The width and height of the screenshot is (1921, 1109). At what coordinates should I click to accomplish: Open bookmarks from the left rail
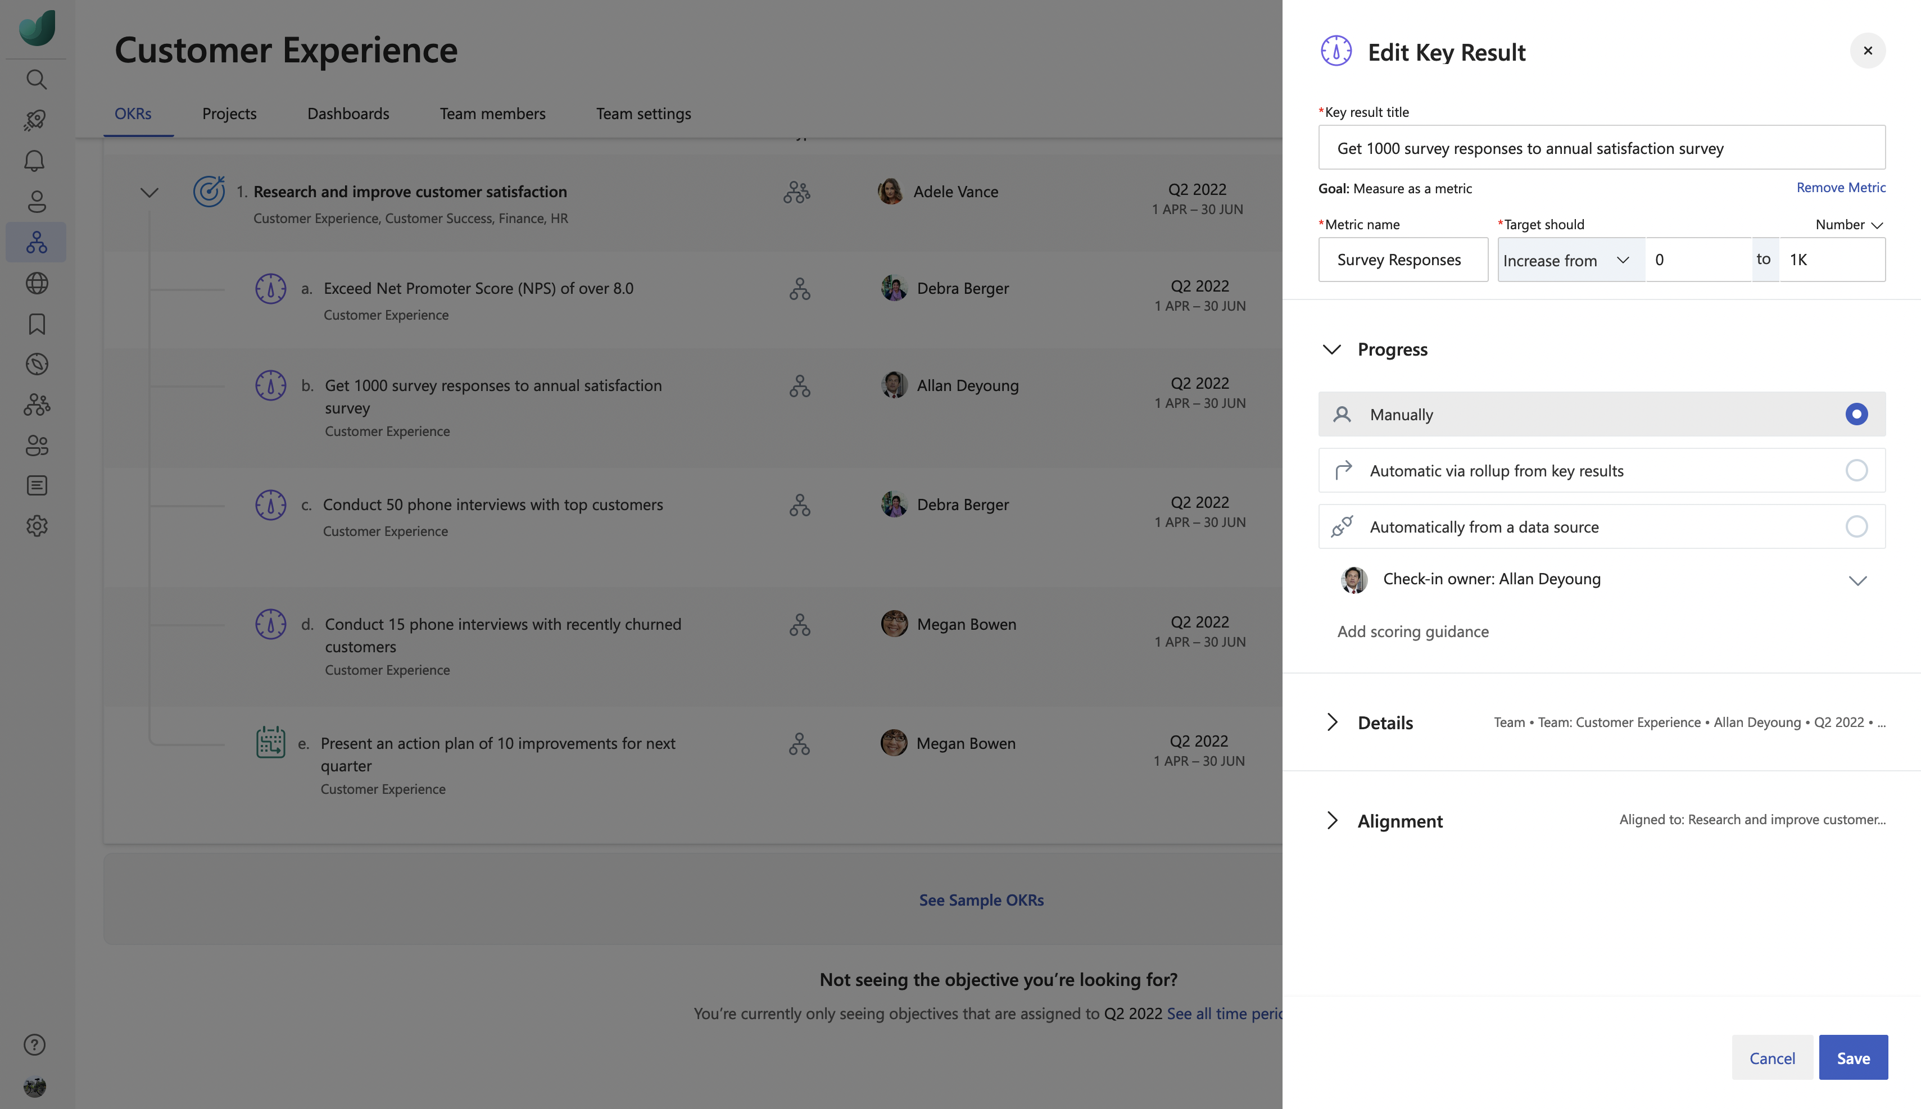(x=36, y=324)
